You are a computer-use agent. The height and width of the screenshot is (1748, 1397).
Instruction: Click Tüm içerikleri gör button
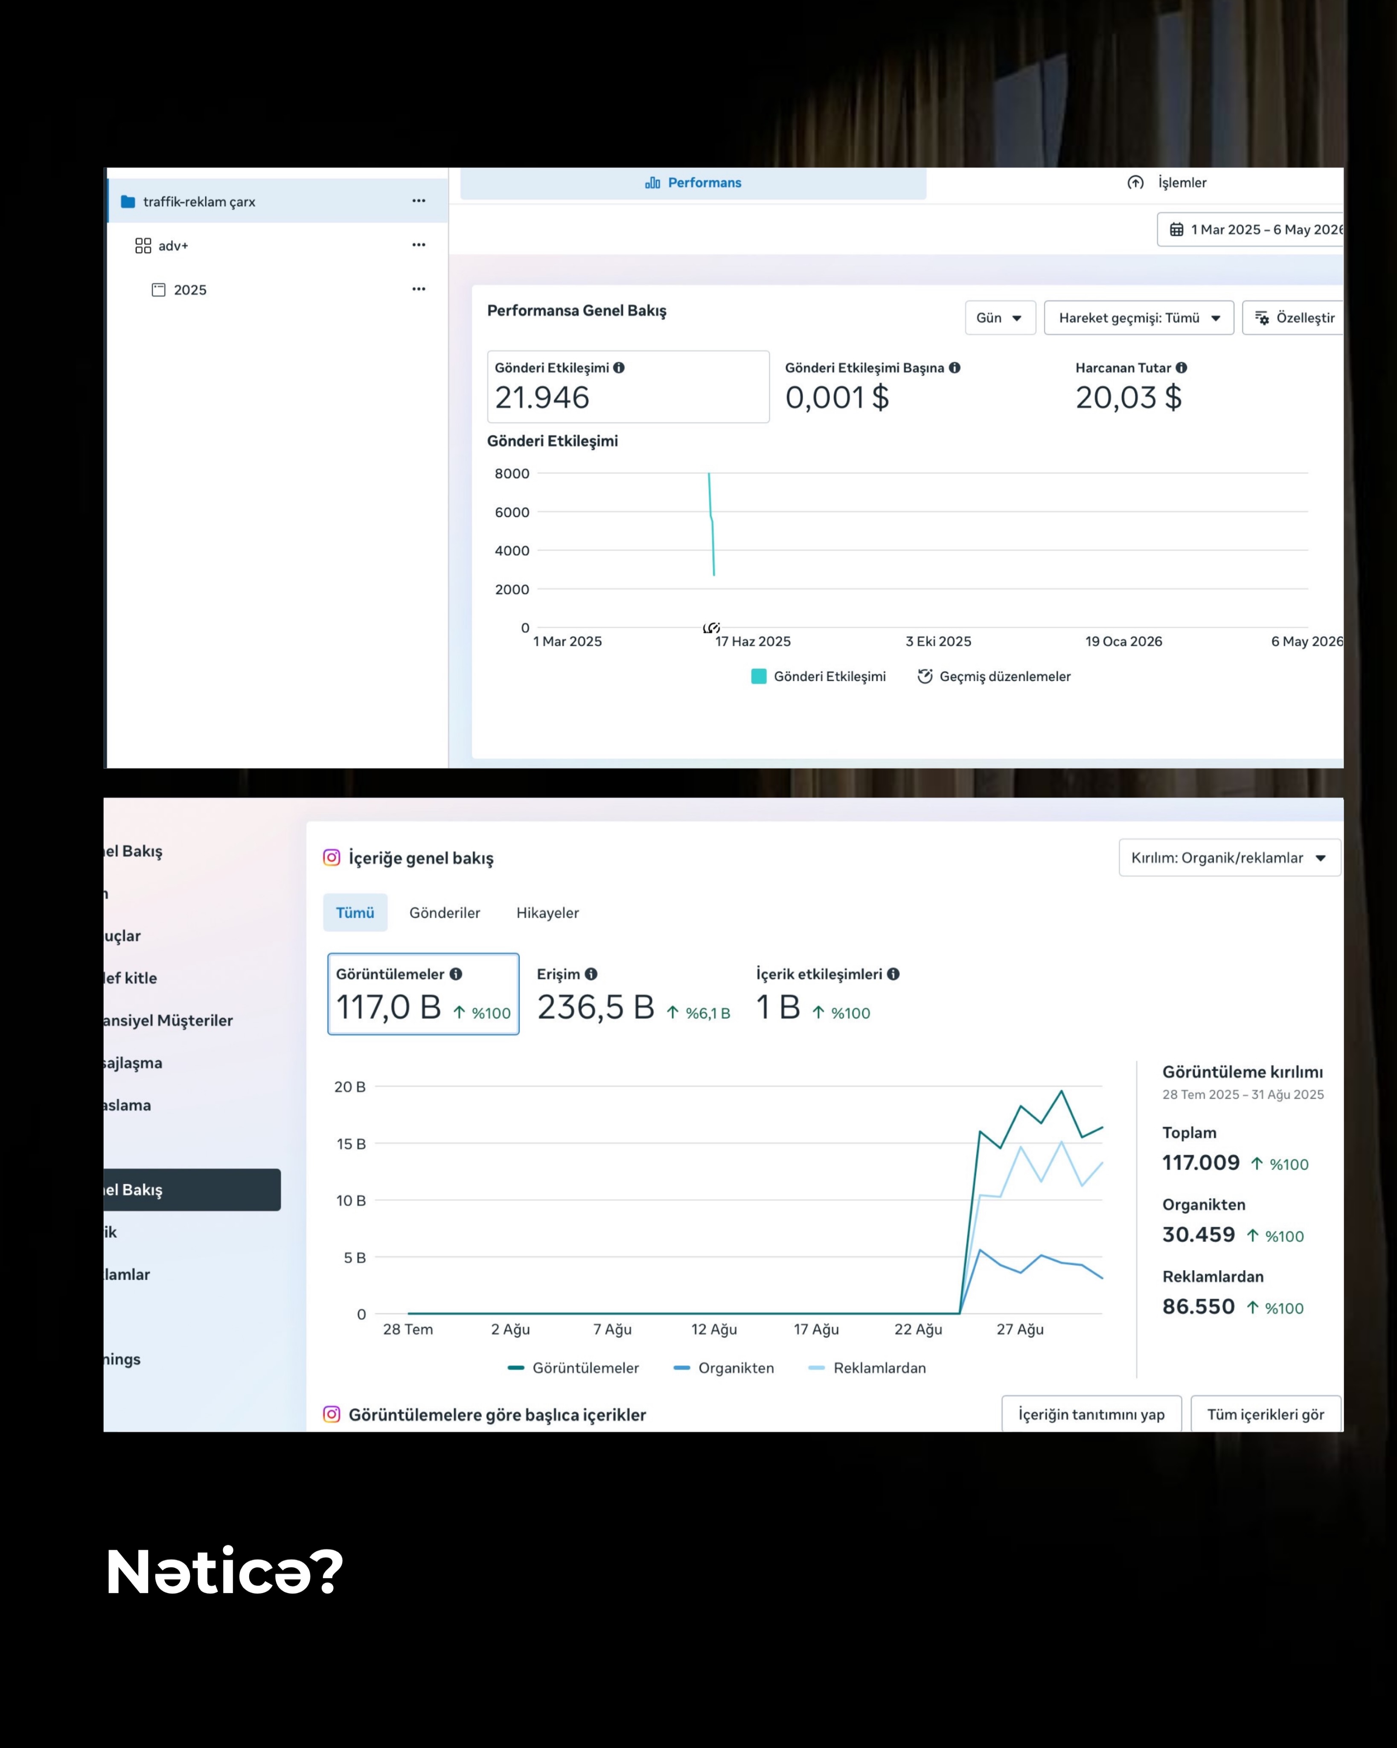coord(1266,1414)
